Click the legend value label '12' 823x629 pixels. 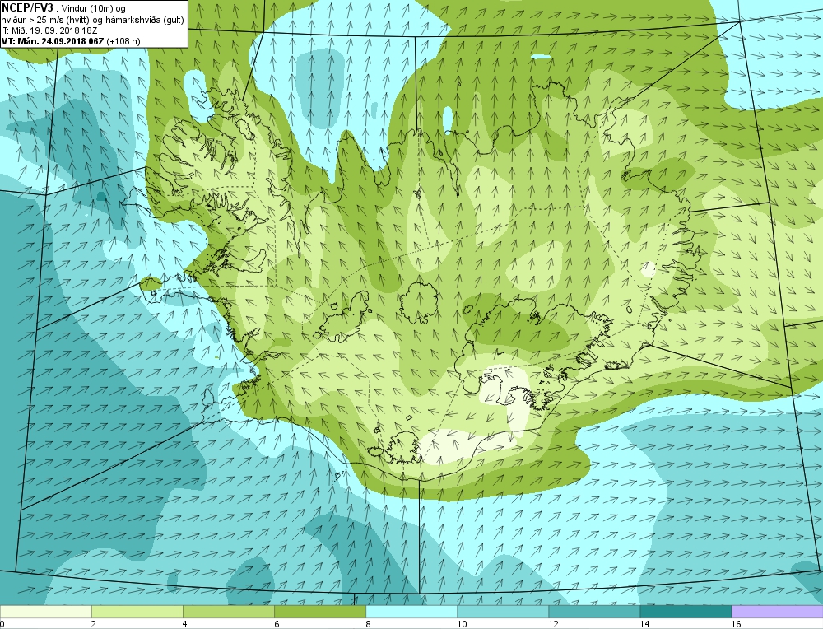[x=553, y=624]
